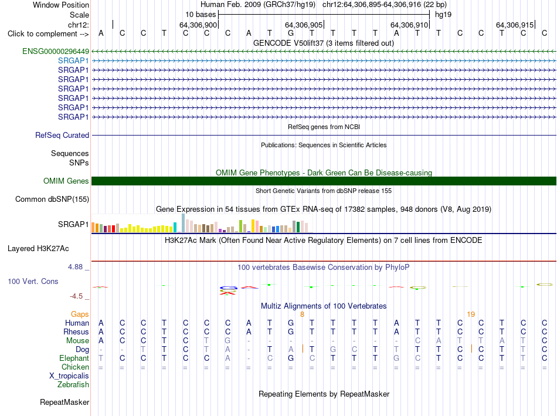Click the 64,306,915 ruler position
The width and height of the screenshot is (557, 416).
(x=514, y=25)
